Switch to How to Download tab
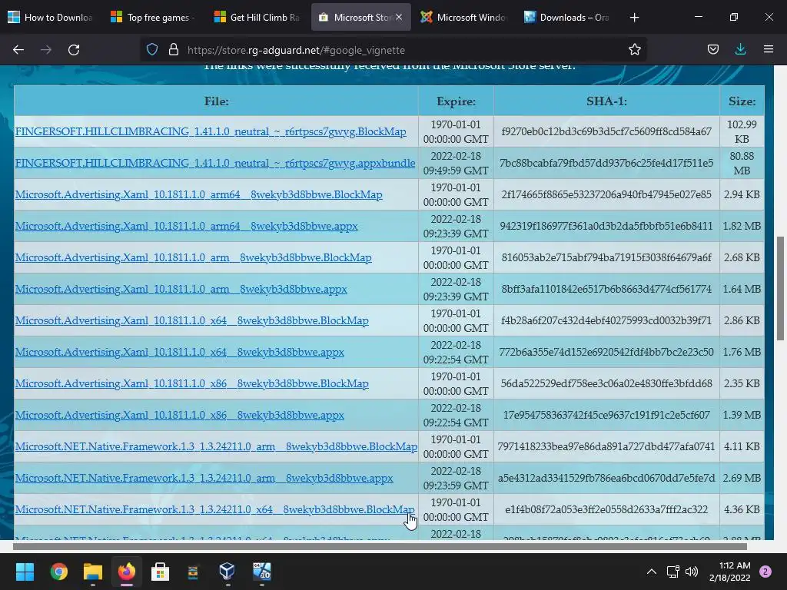This screenshot has width=787, height=590. click(x=51, y=18)
